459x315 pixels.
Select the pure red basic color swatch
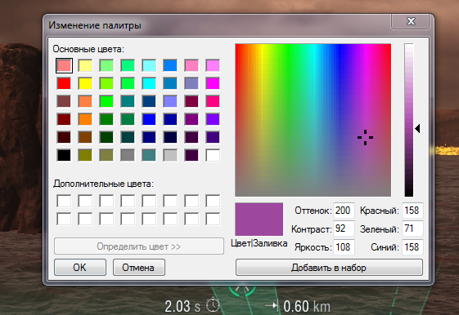click(x=64, y=83)
